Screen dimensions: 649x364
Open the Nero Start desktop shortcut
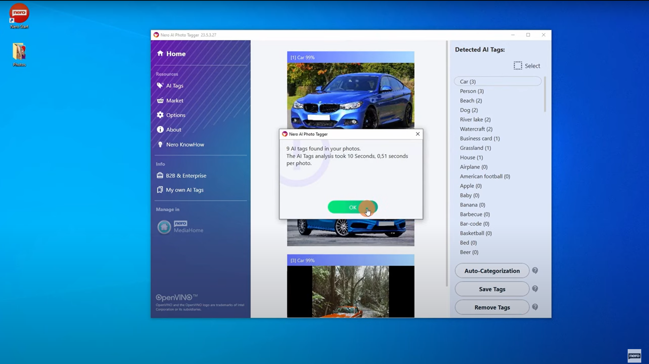[19, 16]
